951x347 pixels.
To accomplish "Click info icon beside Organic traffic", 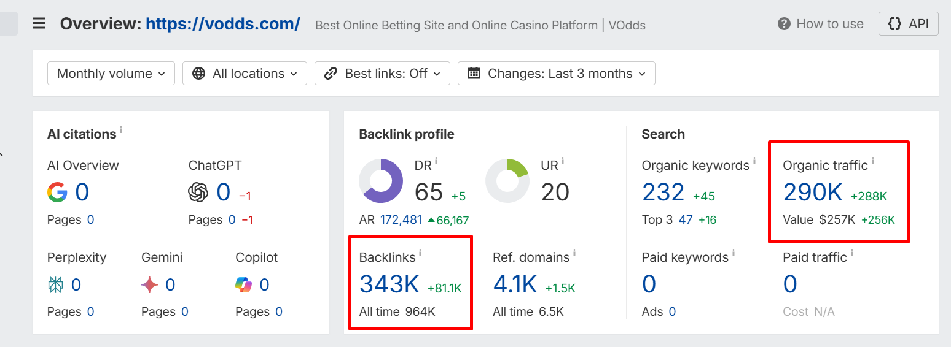I will pos(873,162).
